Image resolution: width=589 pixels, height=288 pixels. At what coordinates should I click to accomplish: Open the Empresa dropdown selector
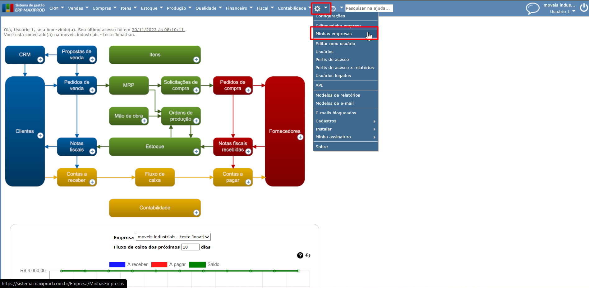[x=173, y=237]
